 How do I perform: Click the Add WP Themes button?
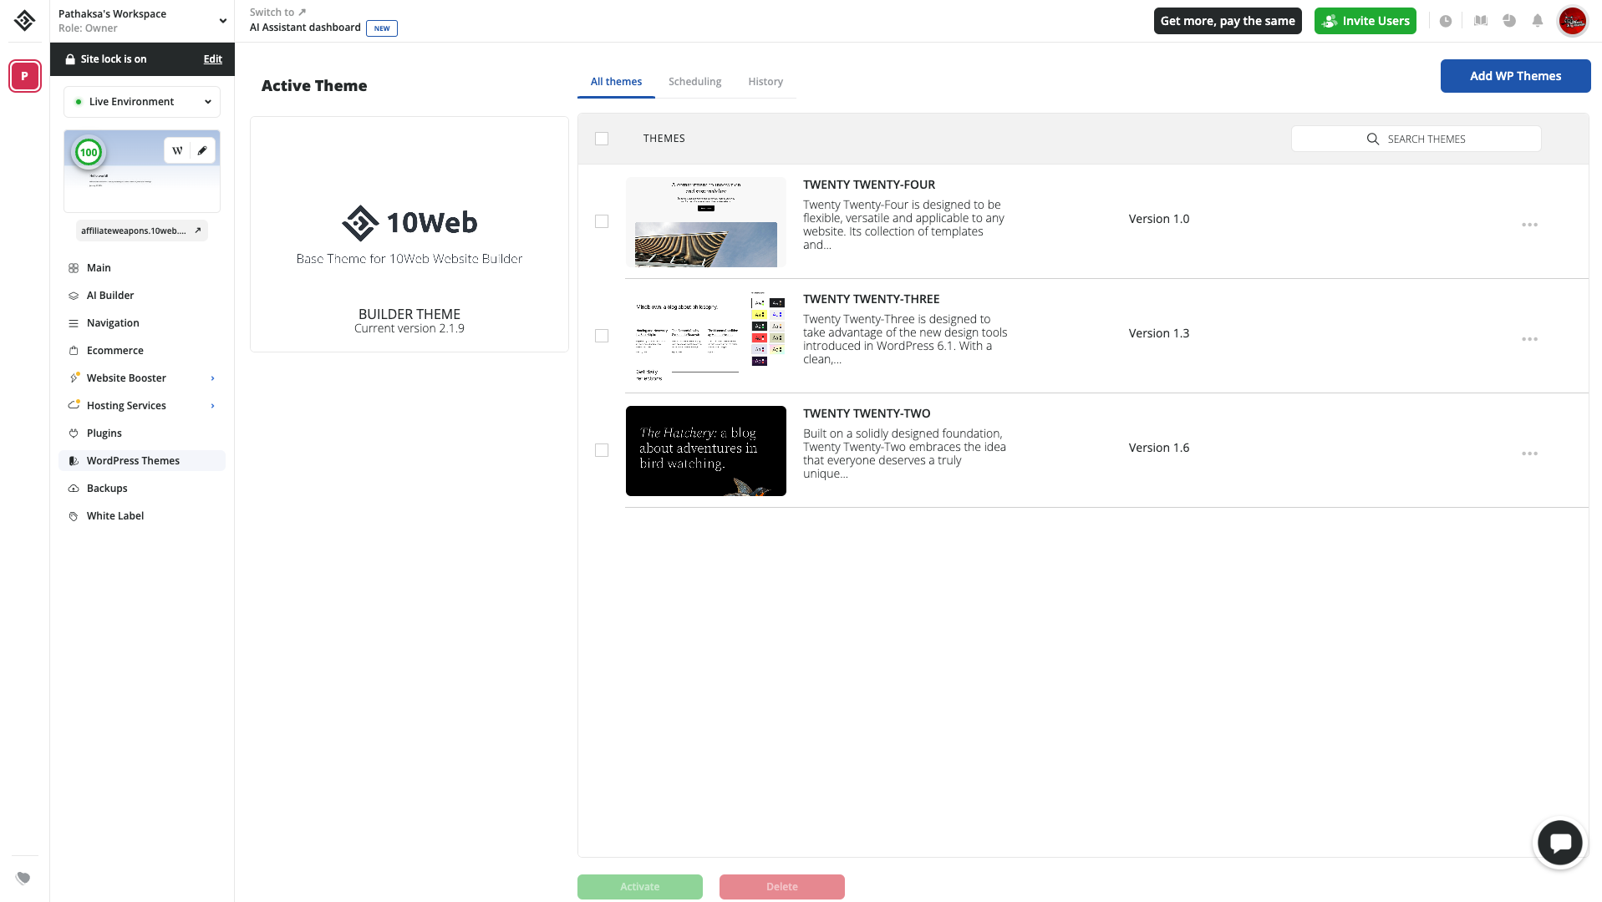pyautogui.click(x=1514, y=75)
